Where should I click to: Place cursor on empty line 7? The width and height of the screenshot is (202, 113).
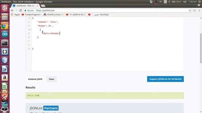(108, 41)
